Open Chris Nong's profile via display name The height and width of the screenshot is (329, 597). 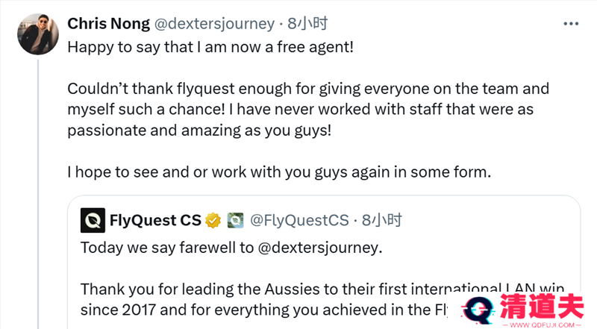pos(107,24)
